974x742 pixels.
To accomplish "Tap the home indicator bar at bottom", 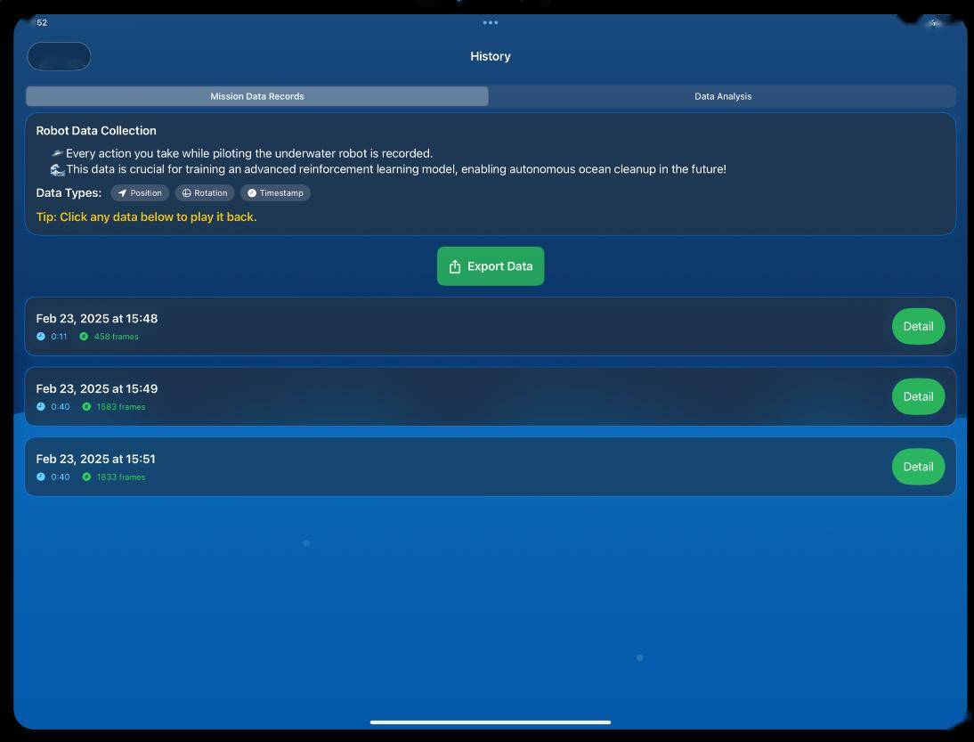I will [490, 722].
